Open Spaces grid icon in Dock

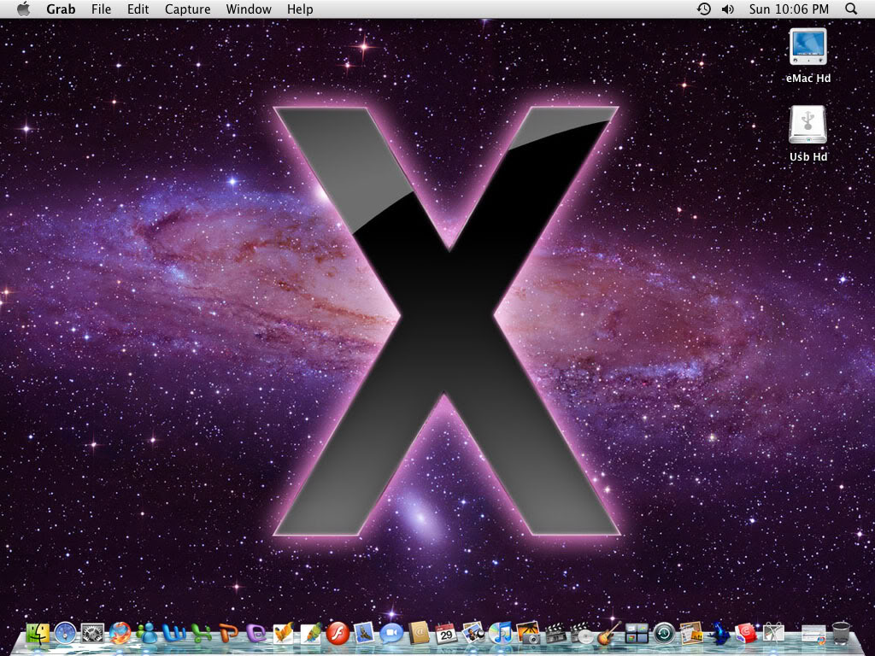tap(637, 634)
